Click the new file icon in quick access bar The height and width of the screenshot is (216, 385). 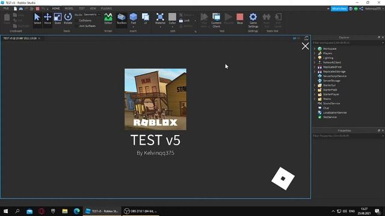15,8
